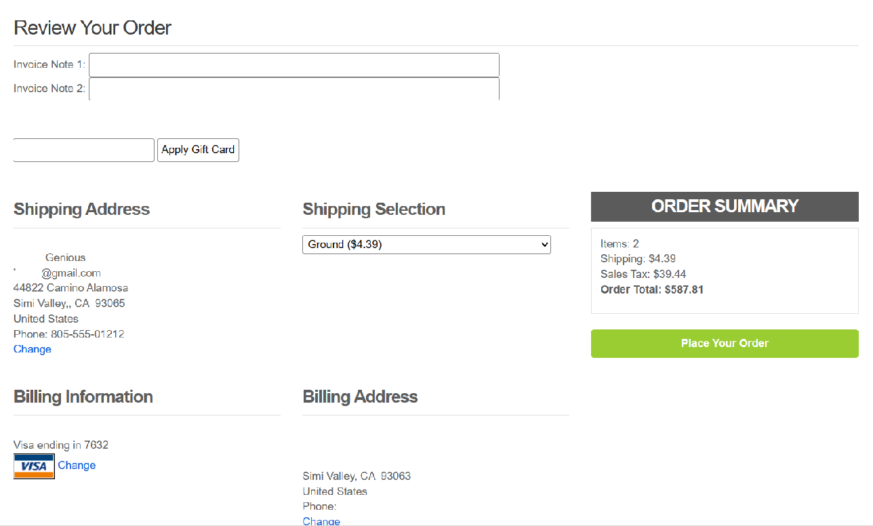Click the Shipping Selection heading

click(x=373, y=209)
